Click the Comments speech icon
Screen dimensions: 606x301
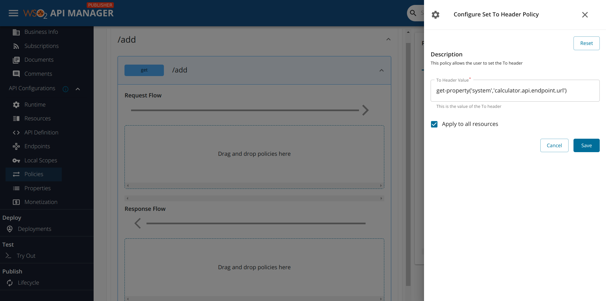point(16,74)
